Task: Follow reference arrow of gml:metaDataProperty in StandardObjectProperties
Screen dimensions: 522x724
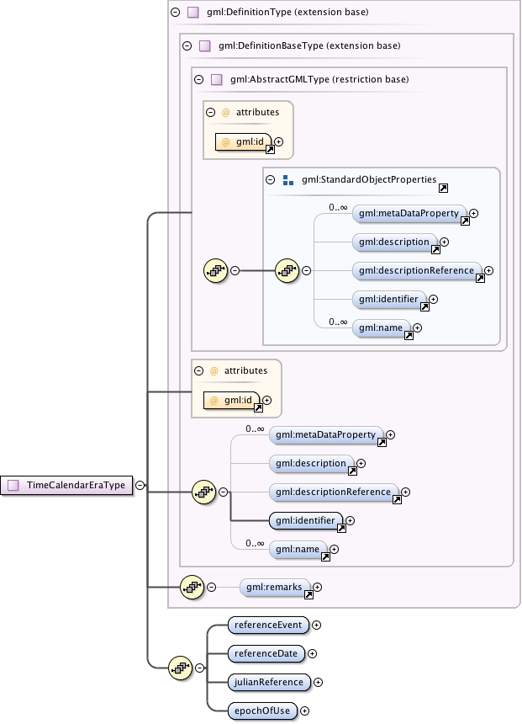Action: pyautogui.click(x=466, y=221)
